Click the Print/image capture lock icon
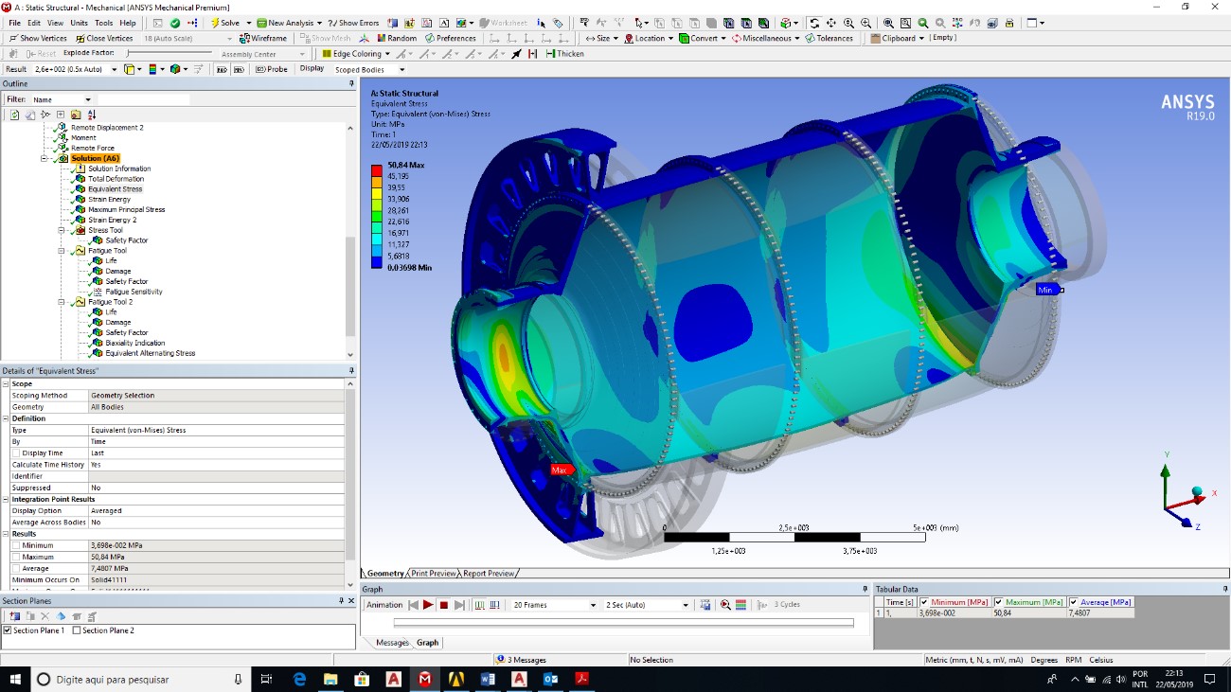 point(1009,23)
